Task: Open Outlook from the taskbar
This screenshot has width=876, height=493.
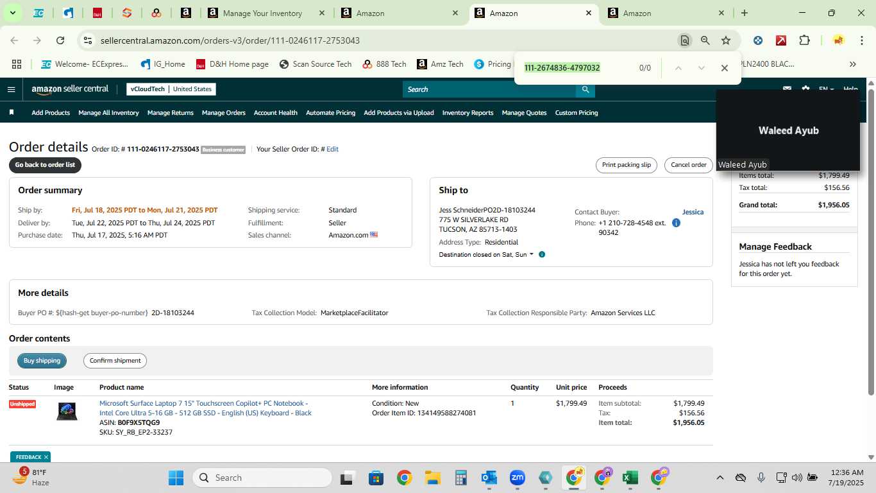Action: click(489, 478)
